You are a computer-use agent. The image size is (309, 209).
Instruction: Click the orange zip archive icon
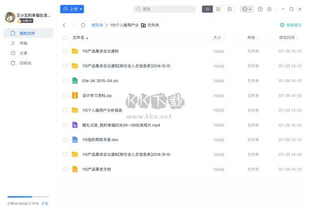coord(75,95)
